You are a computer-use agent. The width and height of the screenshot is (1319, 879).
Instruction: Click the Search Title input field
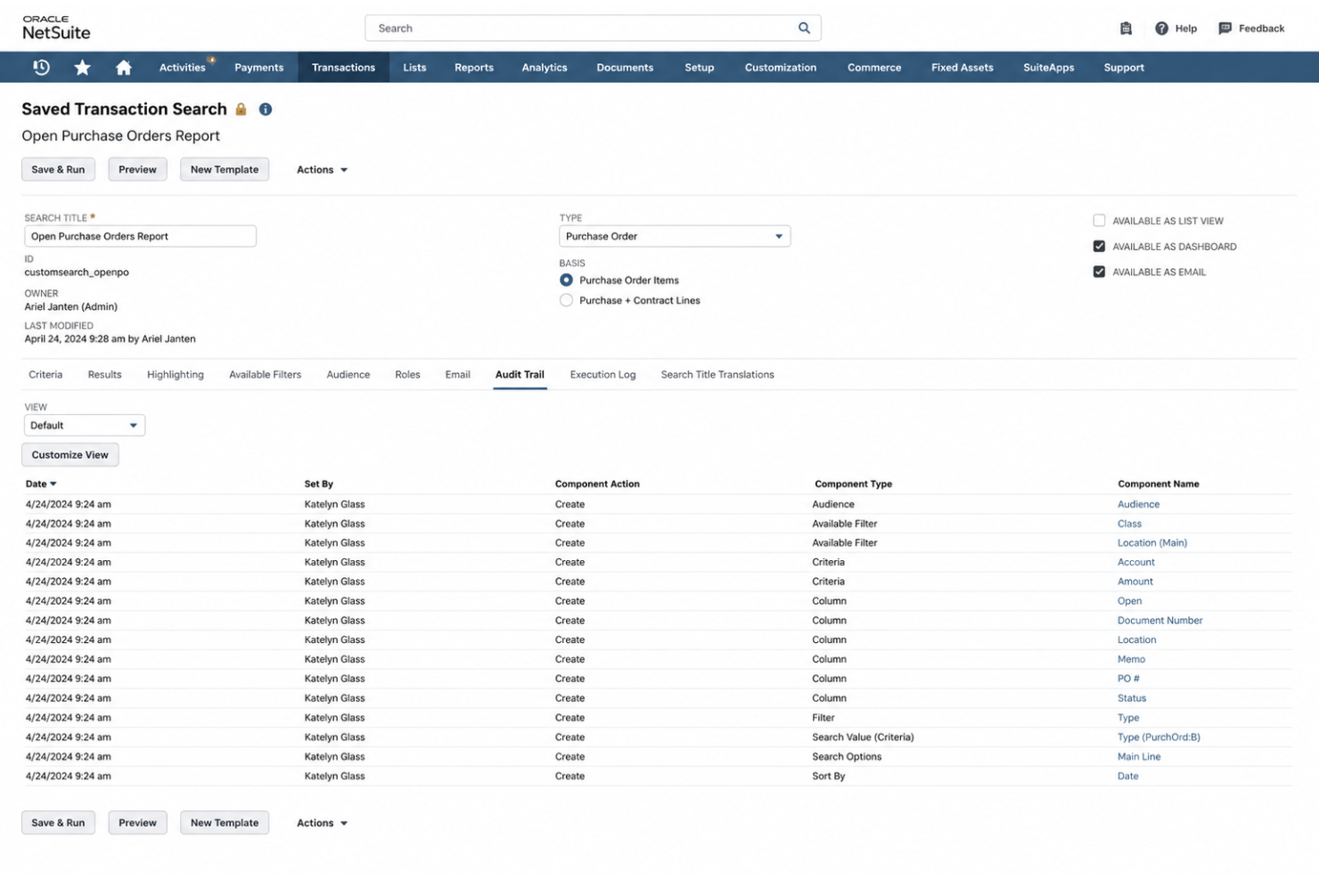[x=140, y=236]
